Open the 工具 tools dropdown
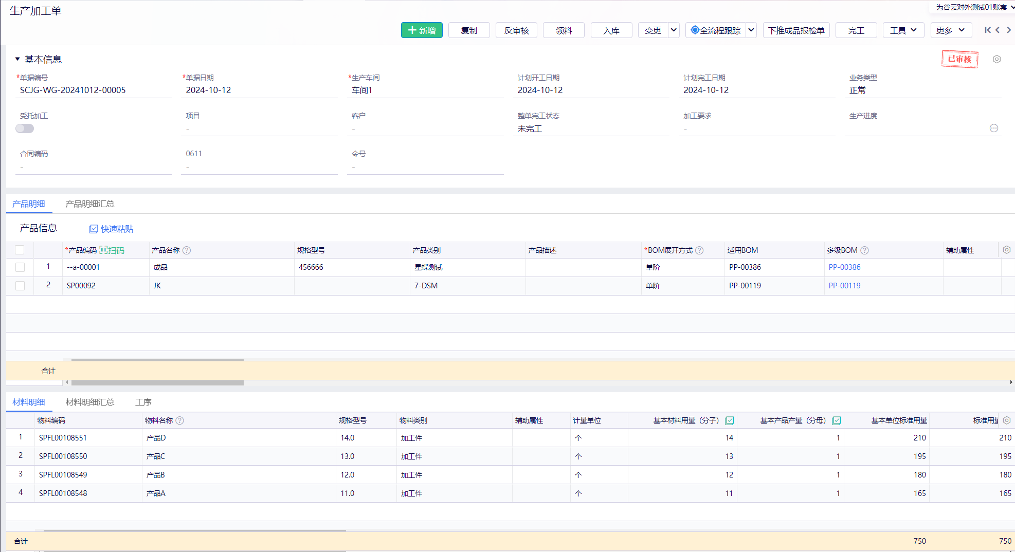The height and width of the screenshot is (552, 1015). (x=903, y=30)
